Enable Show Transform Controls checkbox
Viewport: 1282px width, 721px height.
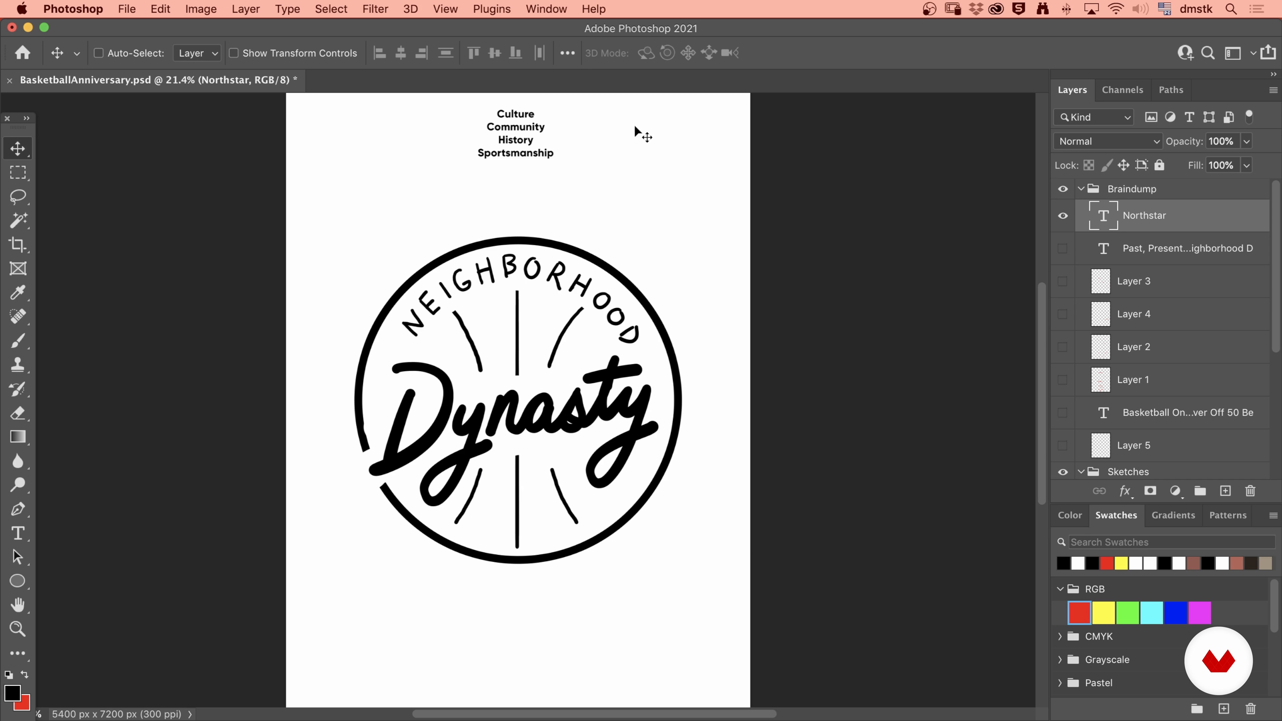[x=233, y=53]
